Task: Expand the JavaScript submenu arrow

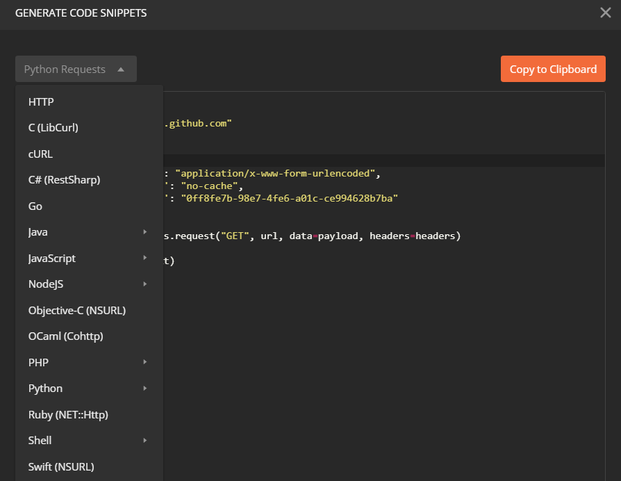Action: click(145, 258)
